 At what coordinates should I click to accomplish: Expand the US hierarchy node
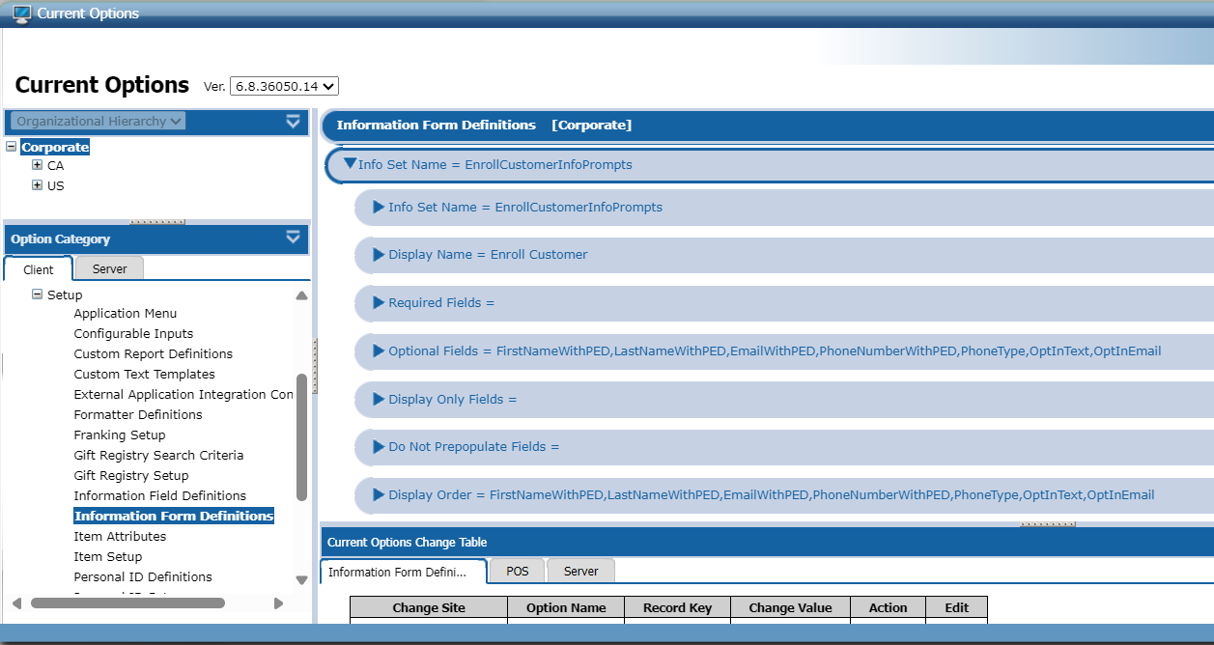38,185
